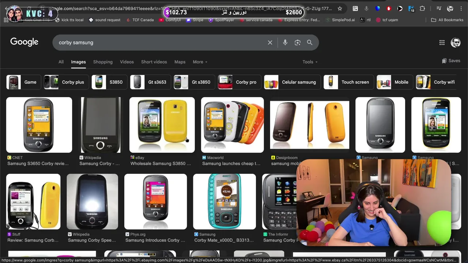The width and height of the screenshot is (468, 263).
Task: Open the CNET Samsung S3650 Corby image
Action: pos(39,125)
